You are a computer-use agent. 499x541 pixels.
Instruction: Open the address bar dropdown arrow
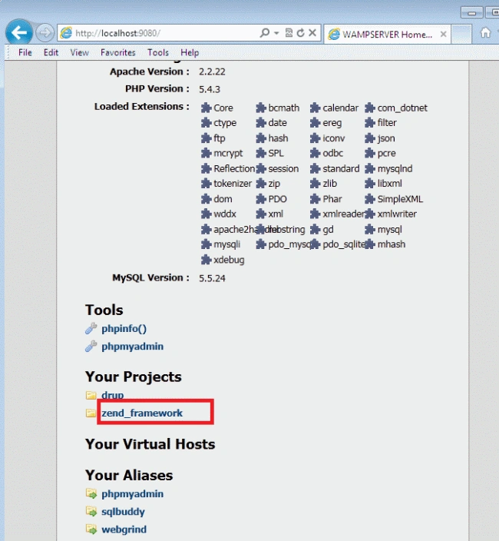(x=276, y=33)
